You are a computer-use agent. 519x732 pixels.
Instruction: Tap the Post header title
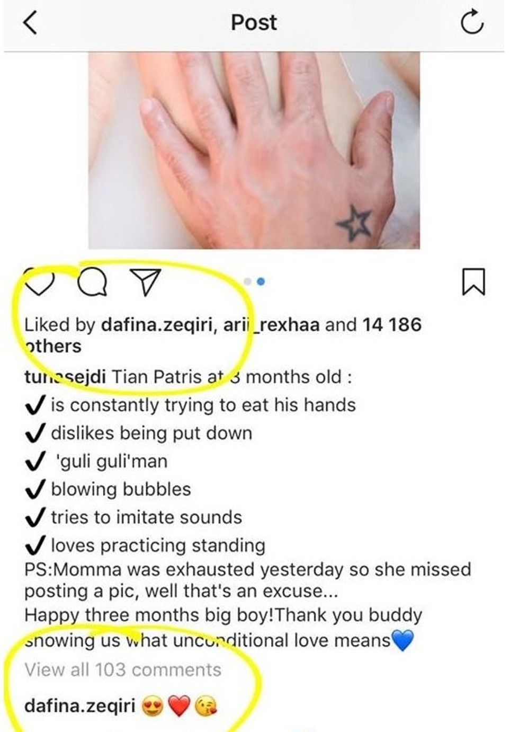point(254,22)
